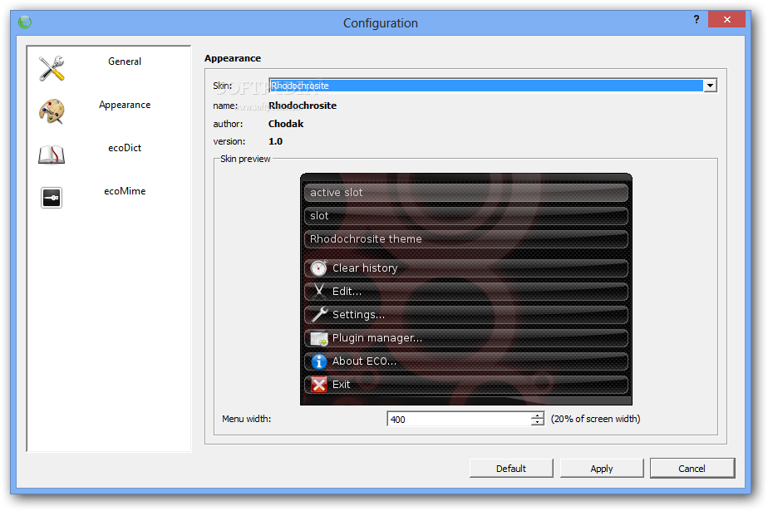Open the General settings page

(125, 61)
